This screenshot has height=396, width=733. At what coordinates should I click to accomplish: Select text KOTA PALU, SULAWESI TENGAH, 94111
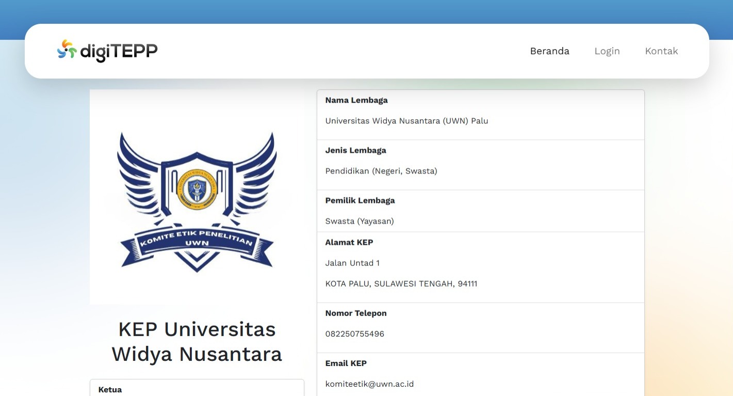[401, 283]
